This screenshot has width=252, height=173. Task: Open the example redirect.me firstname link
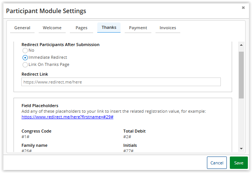(68, 117)
